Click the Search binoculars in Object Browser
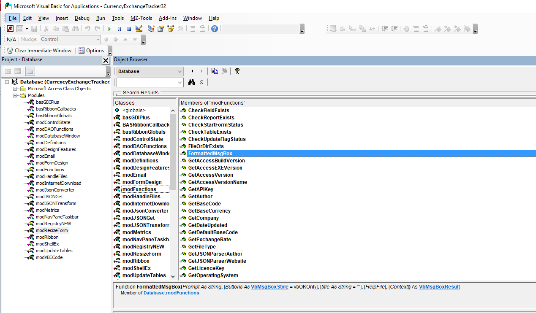The image size is (536, 313). point(191,82)
